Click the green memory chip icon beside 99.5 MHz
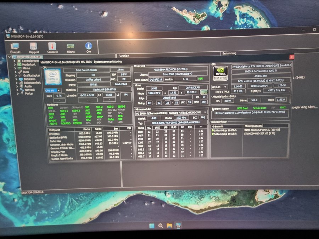319x239 pixels. pos(204,92)
